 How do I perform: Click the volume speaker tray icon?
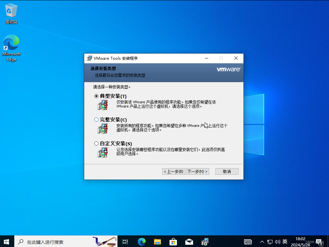[277, 242]
